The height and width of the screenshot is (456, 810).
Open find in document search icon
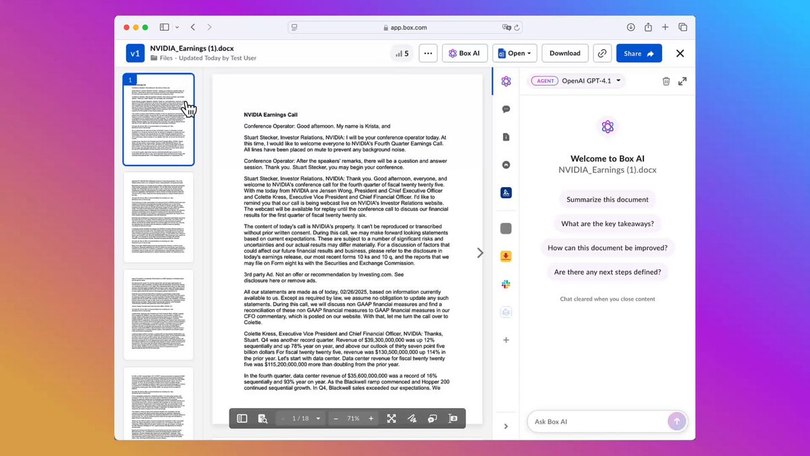[263, 419]
